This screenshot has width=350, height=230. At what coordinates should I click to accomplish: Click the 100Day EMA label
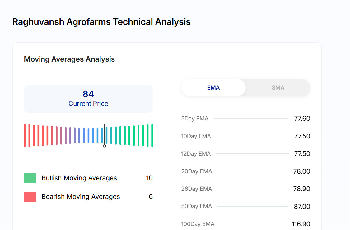[x=198, y=224]
